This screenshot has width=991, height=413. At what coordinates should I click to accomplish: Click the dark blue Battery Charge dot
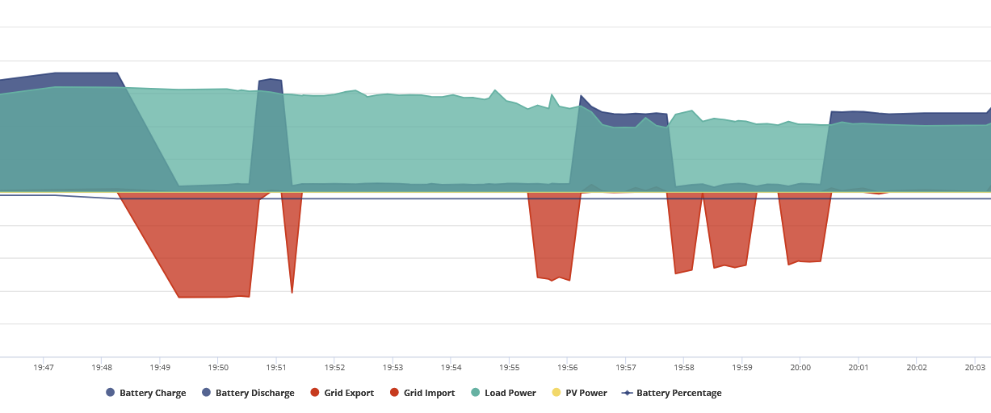(111, 393)
